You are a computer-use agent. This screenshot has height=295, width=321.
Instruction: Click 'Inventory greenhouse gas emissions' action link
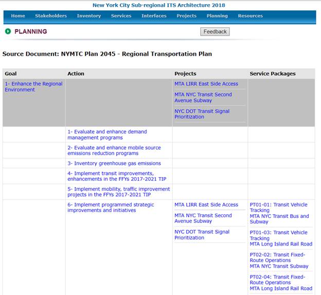(114, 163)
